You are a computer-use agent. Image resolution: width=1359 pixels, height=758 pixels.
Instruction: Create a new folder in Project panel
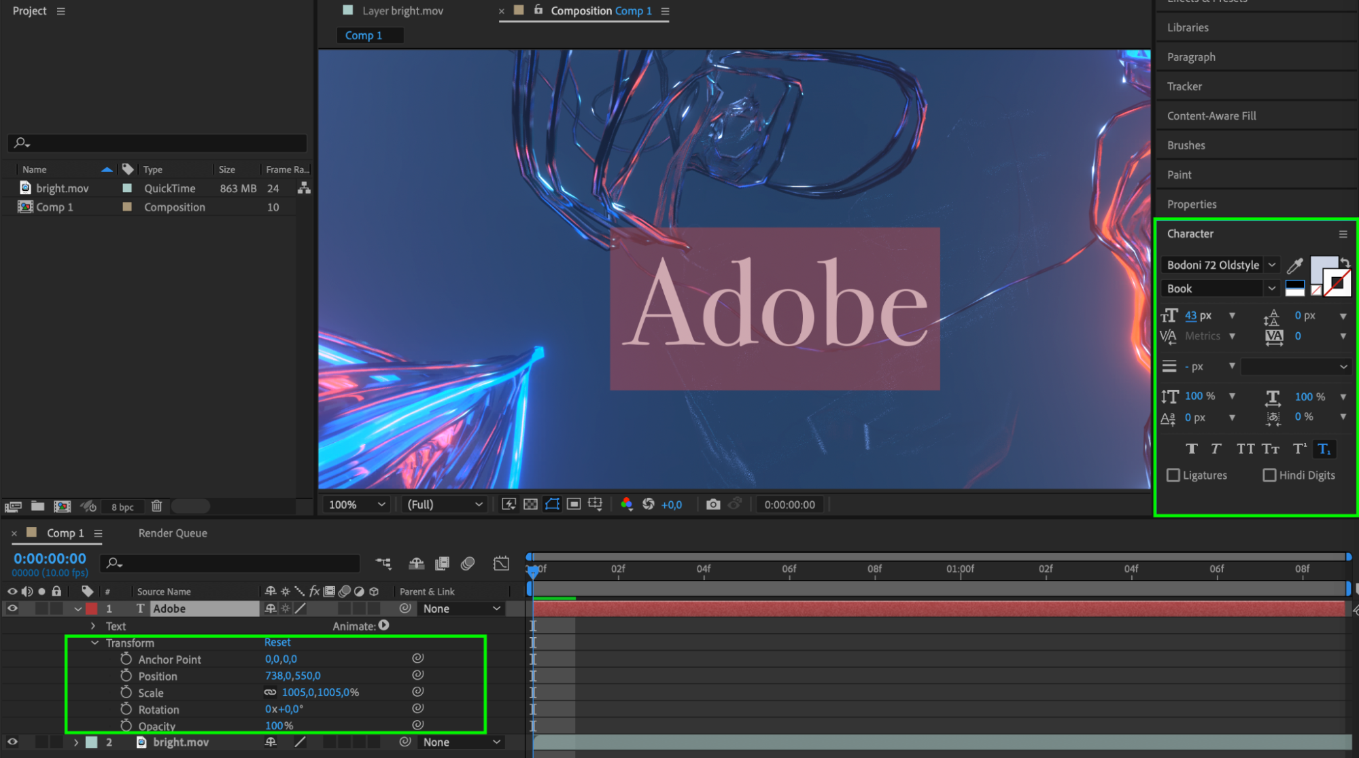tap(38, 506)
